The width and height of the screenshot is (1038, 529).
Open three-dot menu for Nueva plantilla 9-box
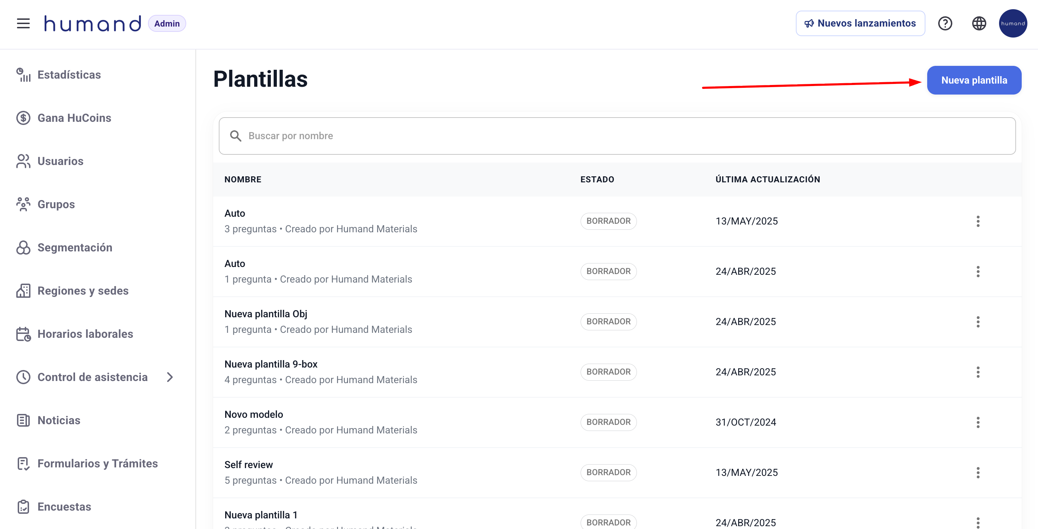978,372
